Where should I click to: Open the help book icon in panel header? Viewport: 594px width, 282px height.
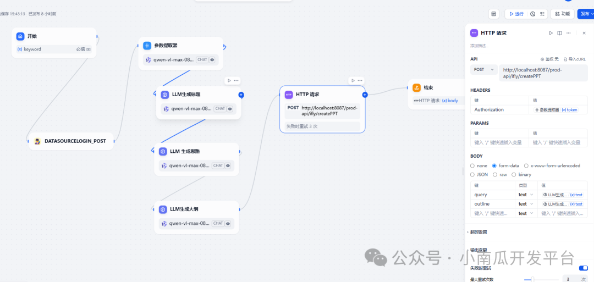coord(559,33)
